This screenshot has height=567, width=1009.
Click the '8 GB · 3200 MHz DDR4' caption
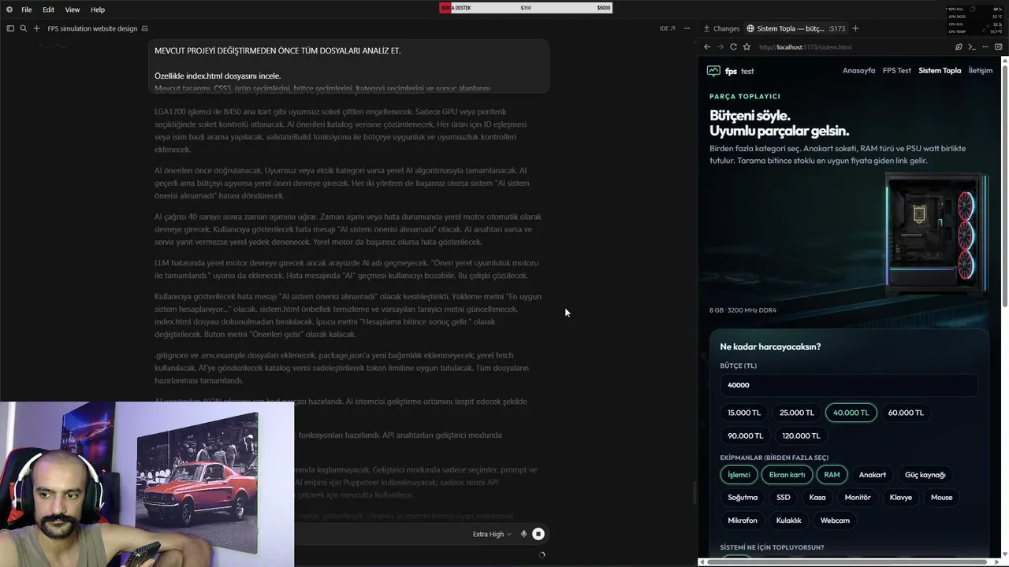(743, 310)
